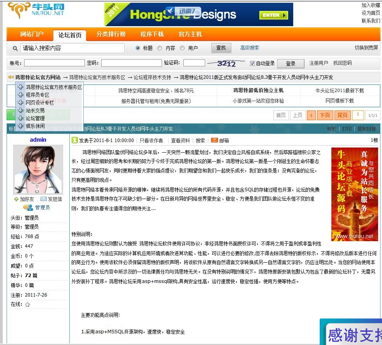Click 搜索 link in post toolbar

(x=200, y=140)
